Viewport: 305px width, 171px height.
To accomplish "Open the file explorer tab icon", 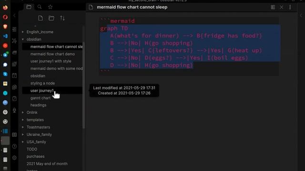I will (29, 7).
